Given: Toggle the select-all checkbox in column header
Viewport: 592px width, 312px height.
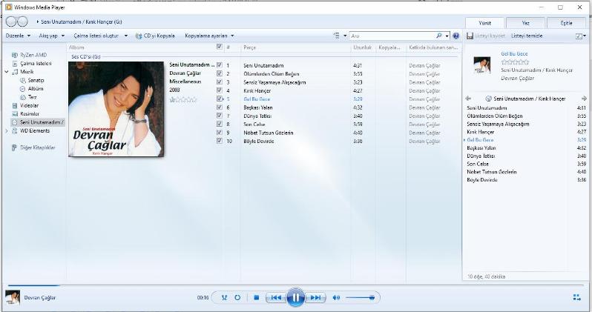Looking at the screenshot, I should point(219,47).
